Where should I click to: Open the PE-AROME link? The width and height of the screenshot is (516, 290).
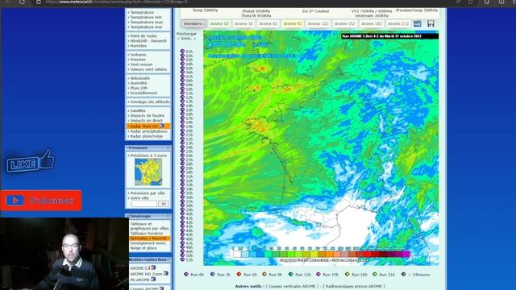coord(139,280)
